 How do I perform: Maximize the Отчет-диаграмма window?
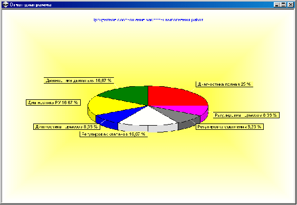(x=283, y=5)
